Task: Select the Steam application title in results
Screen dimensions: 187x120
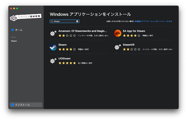Action: coord(63,45)
